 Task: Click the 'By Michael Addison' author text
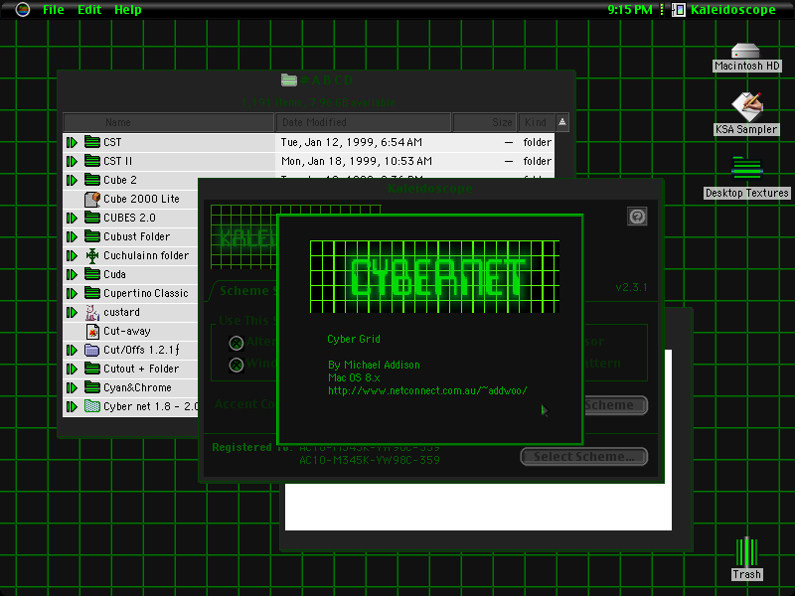coord(374,365)
